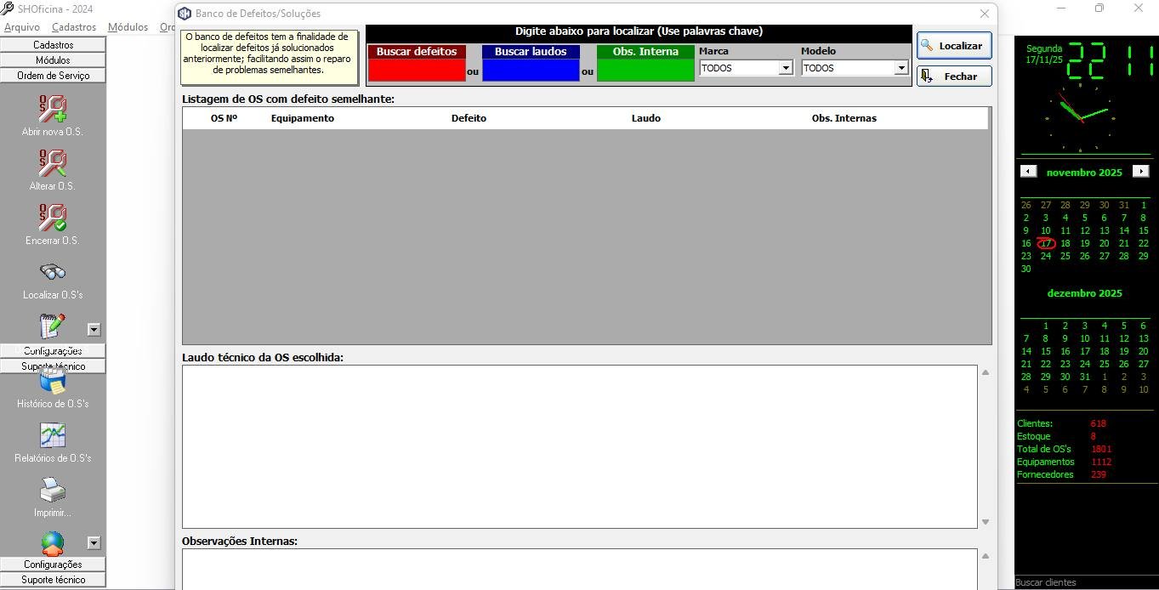The width and height of the screenshot is (1159, 590).
Task: Click the Alterar O.S. icon
Action: point(53,163)
